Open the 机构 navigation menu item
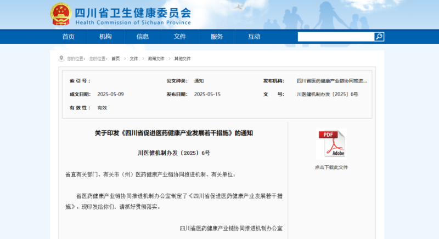 [105, 37]
